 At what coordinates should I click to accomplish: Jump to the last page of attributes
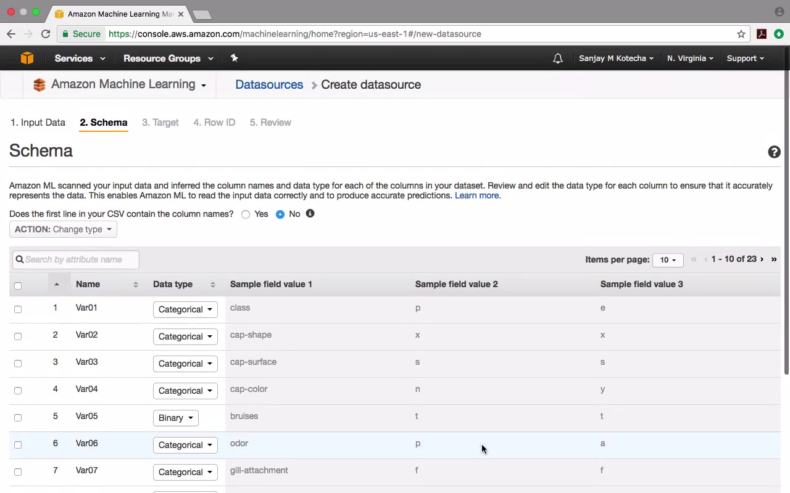[x=774, y=259]
